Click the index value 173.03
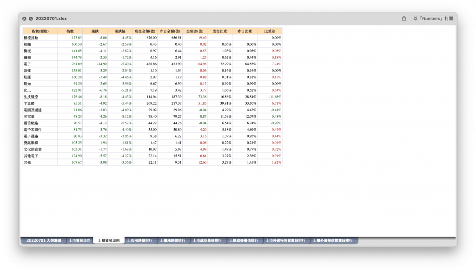476x271 pixels. pos(77,38)
